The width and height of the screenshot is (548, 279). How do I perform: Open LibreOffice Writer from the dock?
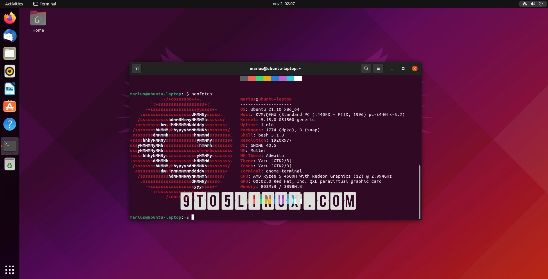click(x=10, y=89)
